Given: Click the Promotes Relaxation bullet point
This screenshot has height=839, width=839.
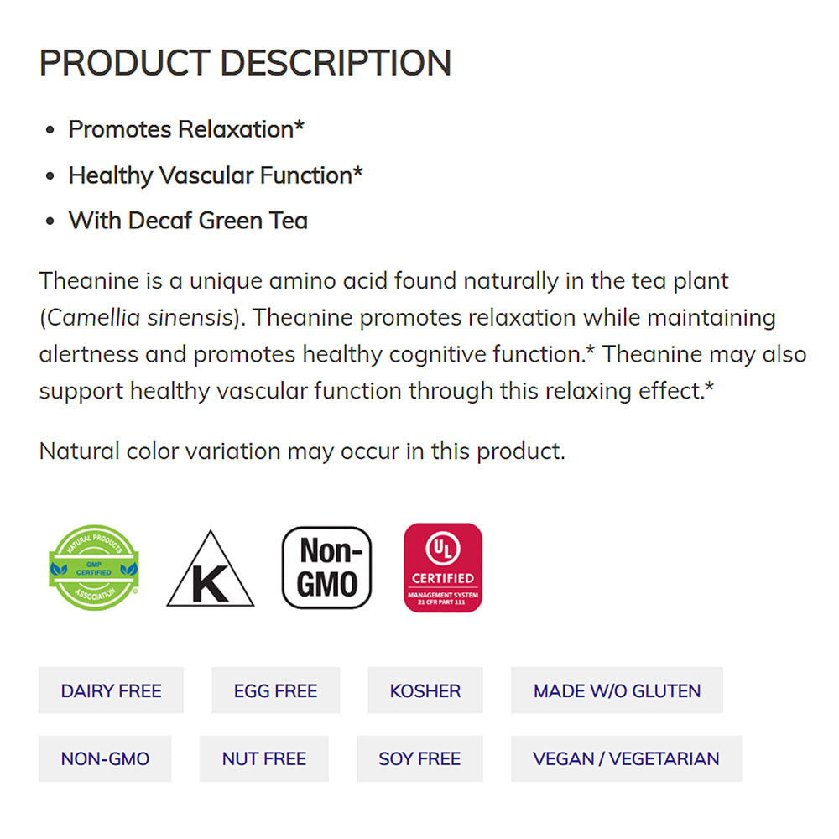Looking at the screenshot, I should (186, 129).
